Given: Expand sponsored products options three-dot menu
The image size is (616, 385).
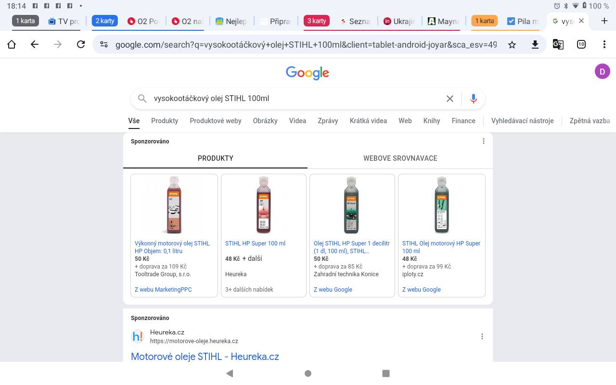Looking at the screenshot, I should (x=484, y=141).
